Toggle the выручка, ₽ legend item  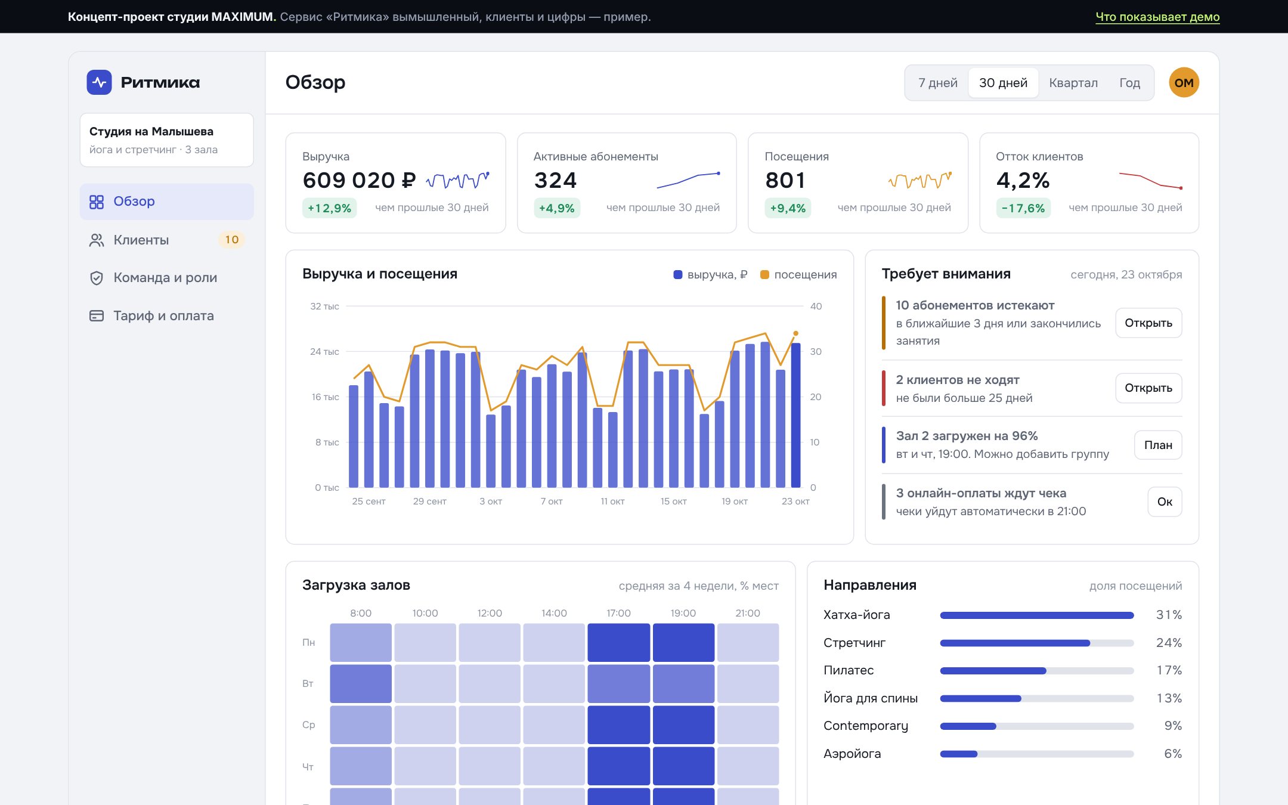click(x=710, y=274)
